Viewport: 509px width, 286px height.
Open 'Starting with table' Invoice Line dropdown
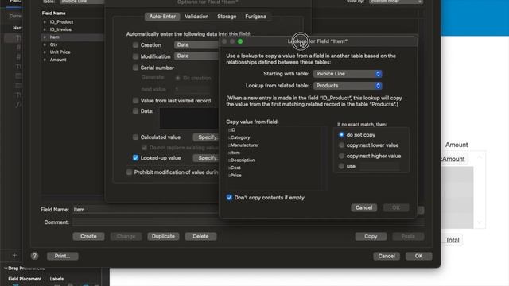point(348,74)
